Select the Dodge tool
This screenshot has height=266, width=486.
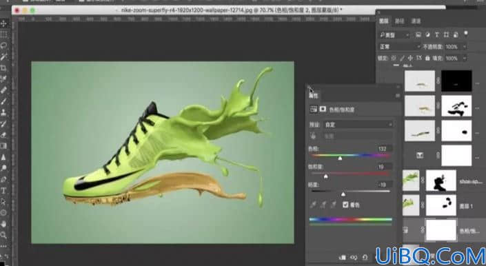tap(3, 168)
